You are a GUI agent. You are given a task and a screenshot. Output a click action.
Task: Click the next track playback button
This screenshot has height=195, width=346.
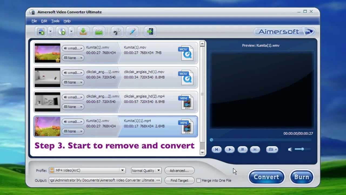(x=255, y=149)
